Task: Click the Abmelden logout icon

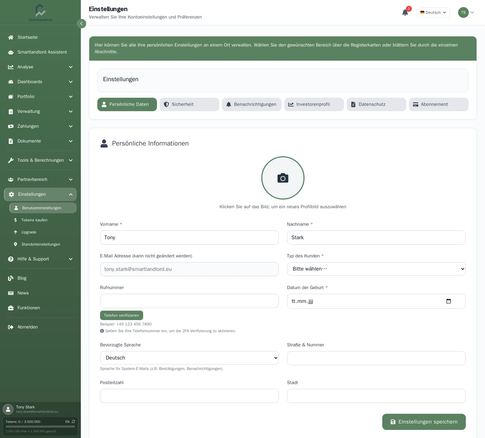Action: pos(11,327)
